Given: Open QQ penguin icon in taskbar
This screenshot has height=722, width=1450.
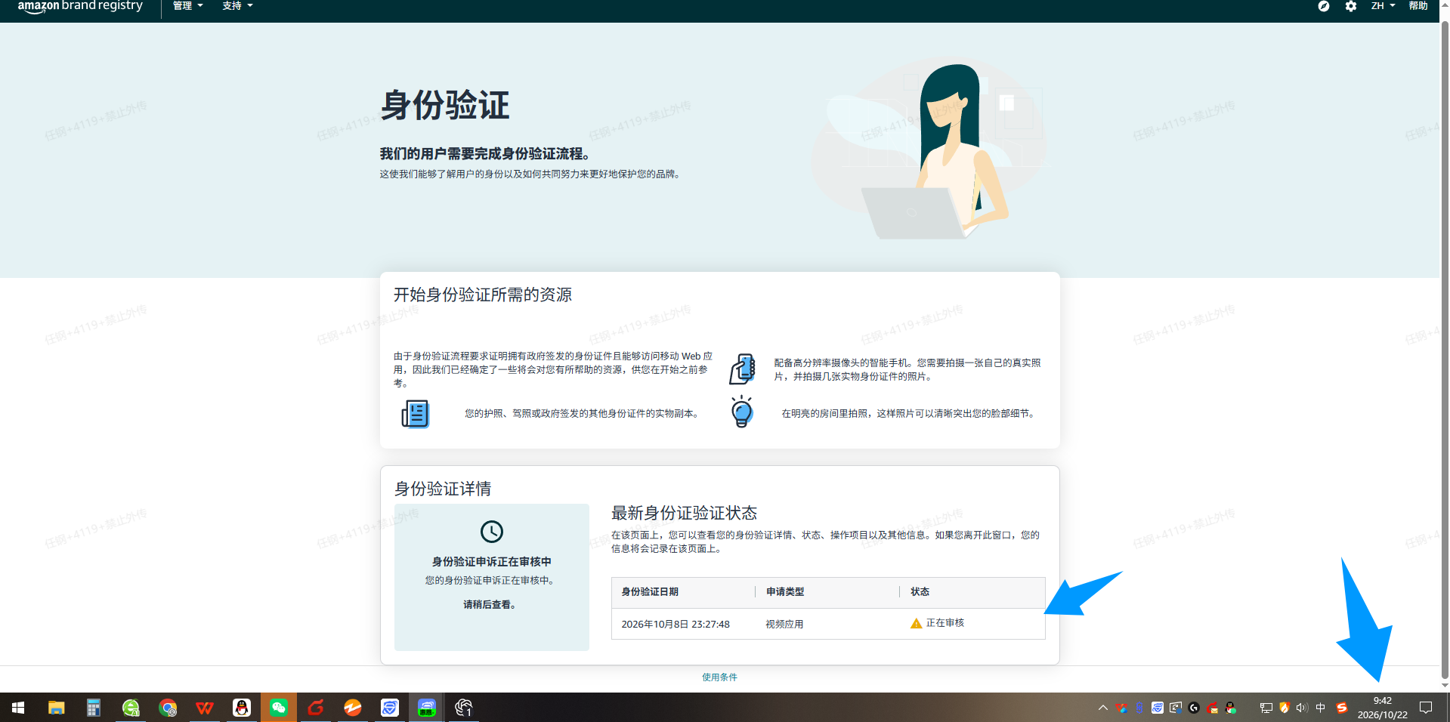Looking at the screenshot, I should coord(242,708).
